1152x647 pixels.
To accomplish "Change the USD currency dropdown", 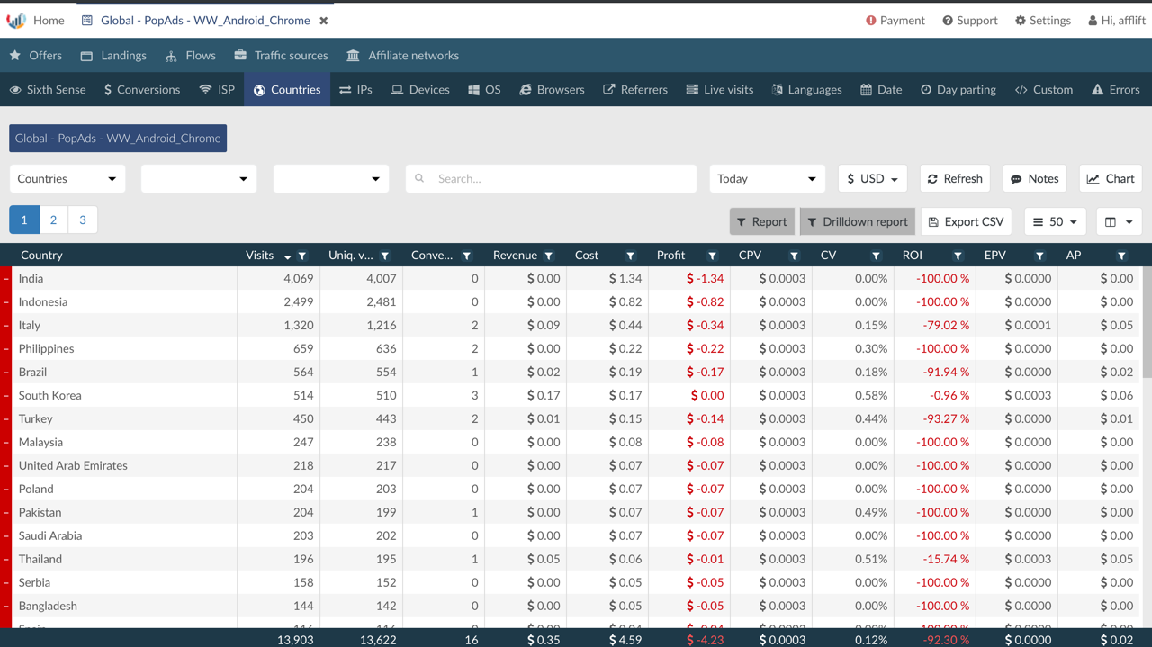I will [x=873, y=178].
